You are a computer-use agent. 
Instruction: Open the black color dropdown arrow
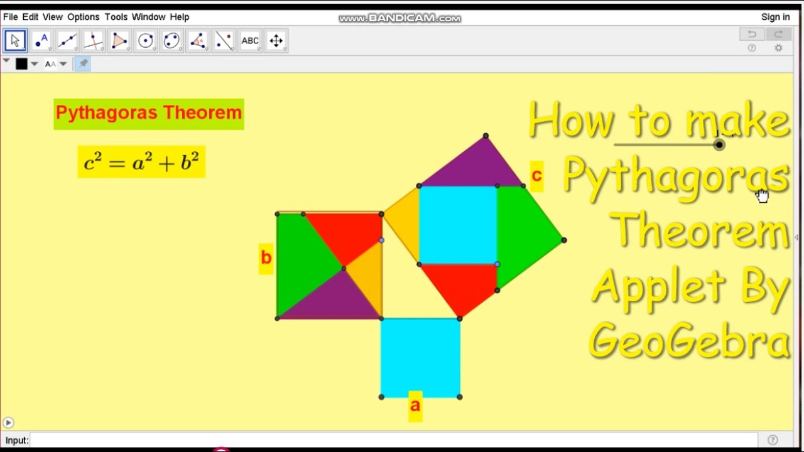click(x=35, y=64)
